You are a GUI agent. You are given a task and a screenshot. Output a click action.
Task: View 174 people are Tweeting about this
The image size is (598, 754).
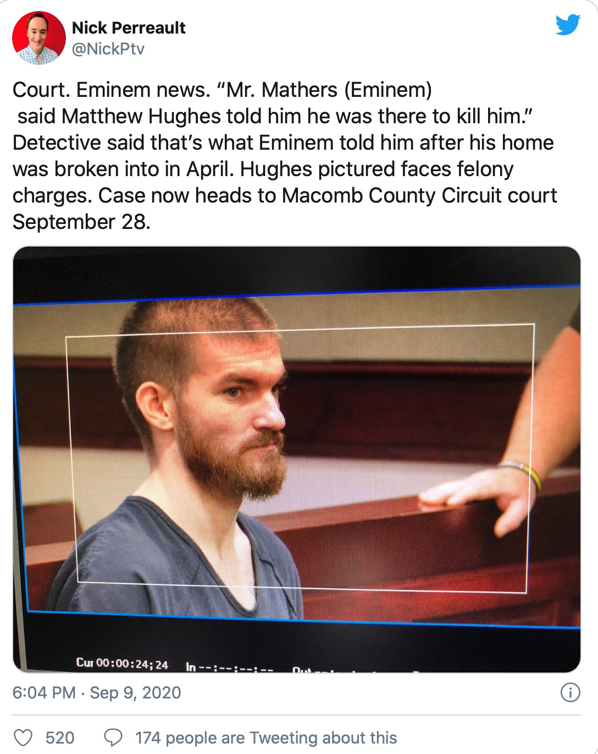[x=266, y=737]
